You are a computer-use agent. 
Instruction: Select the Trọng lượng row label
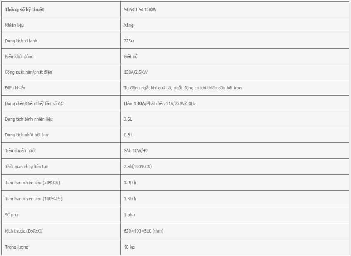click(x=16, y=247)
